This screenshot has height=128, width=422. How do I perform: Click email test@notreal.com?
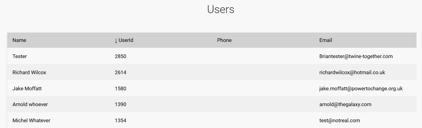(339, 120)
